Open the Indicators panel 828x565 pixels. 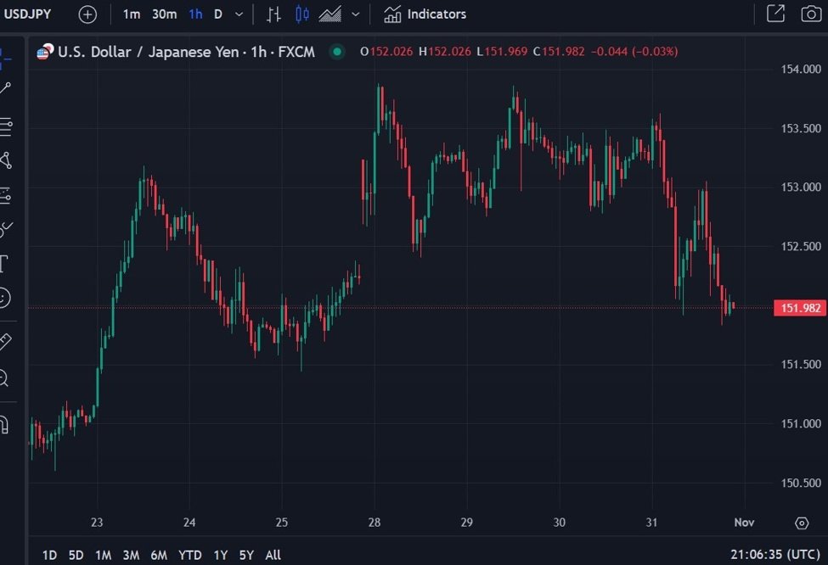(425, 14)
